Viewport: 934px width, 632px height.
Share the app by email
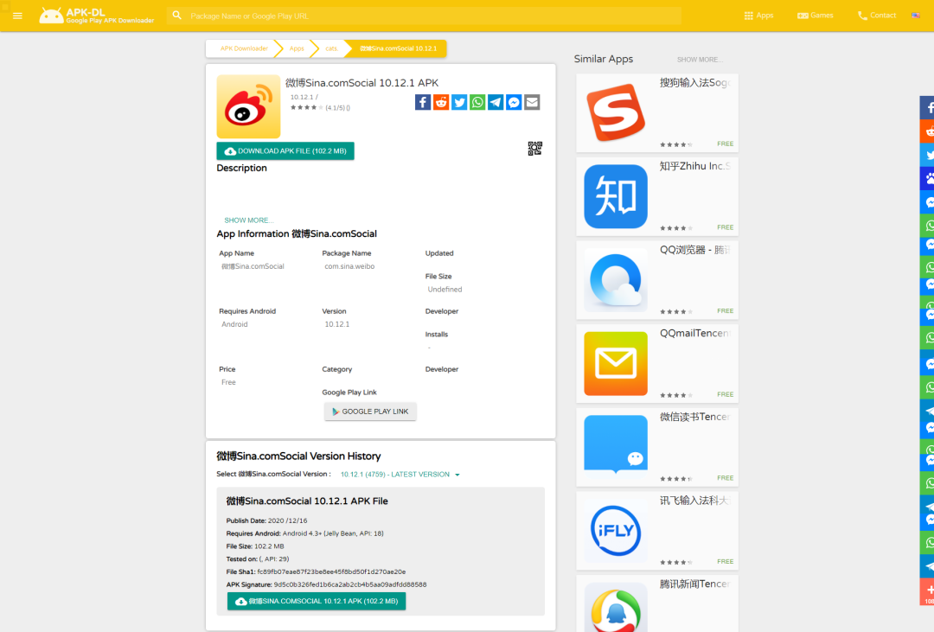531,102
